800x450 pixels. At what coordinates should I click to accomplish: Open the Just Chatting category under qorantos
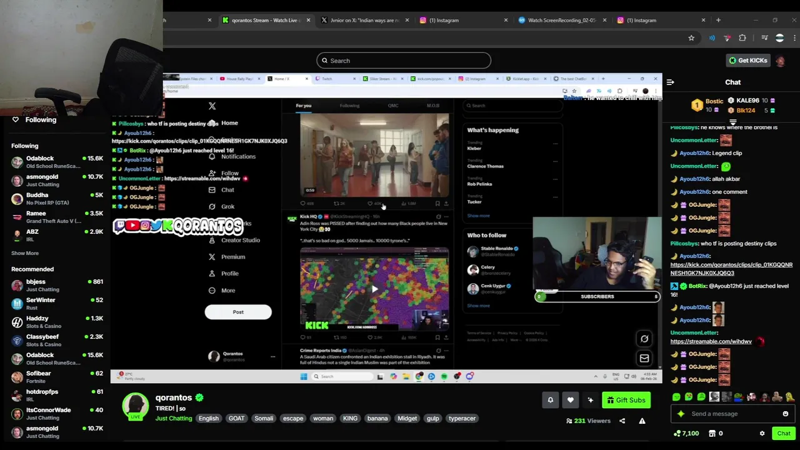point(174,418)
